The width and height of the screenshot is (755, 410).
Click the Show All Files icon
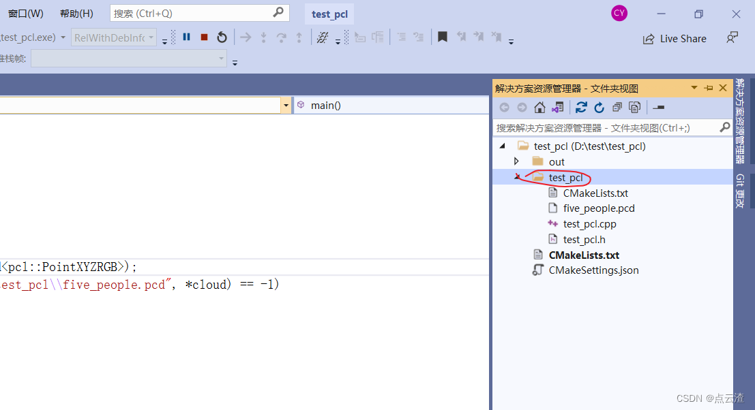point(635,108)
